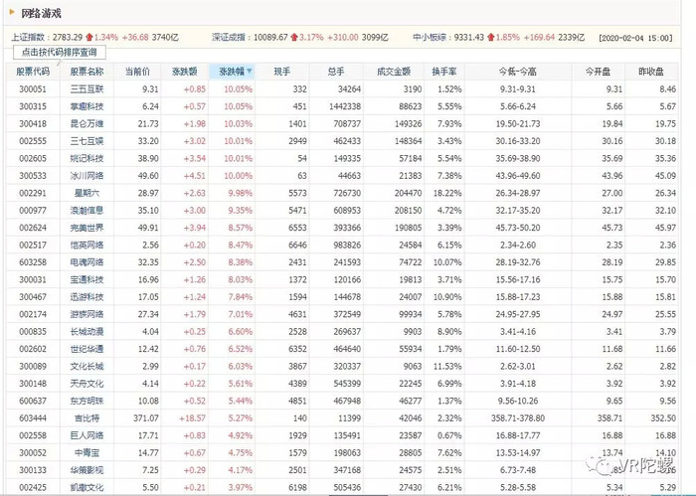
Task: Select stock code 002291
Action: coord(33,193)
